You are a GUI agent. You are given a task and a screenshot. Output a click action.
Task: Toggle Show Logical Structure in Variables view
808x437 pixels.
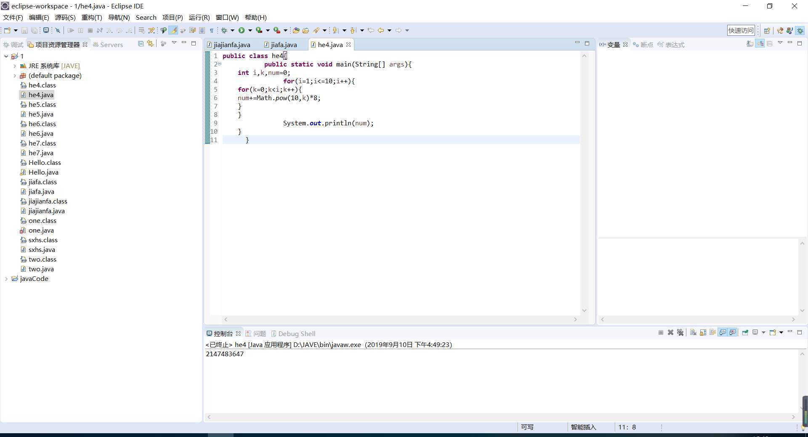(x=760, y=43)
